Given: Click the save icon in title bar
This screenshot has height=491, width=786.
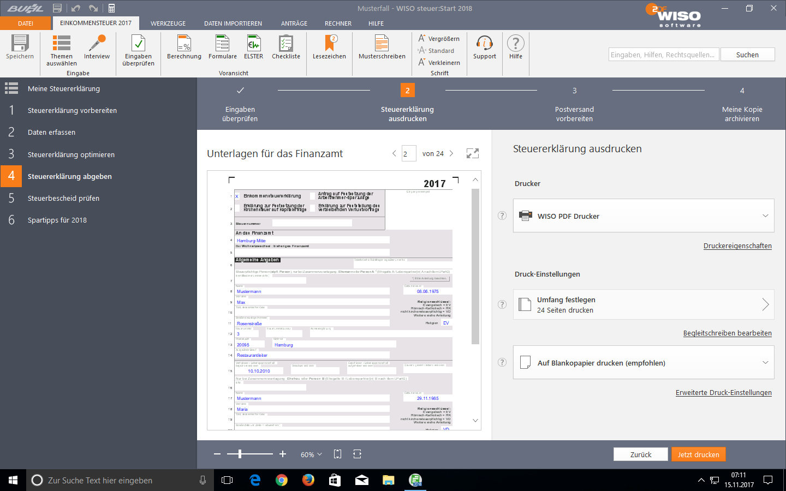Looking at the screenshot, I should click(x=57, y=8).
